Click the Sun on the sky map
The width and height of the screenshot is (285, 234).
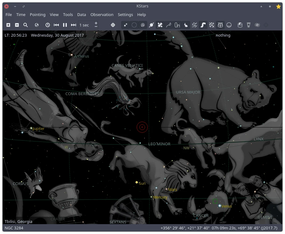click(x=137, y=182)
